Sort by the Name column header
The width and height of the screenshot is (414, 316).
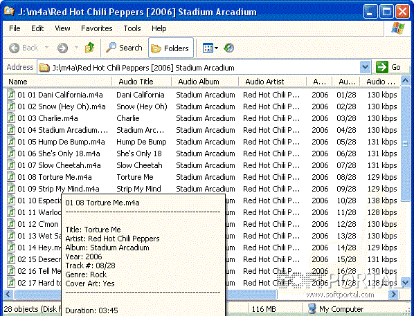click(57, 82)
